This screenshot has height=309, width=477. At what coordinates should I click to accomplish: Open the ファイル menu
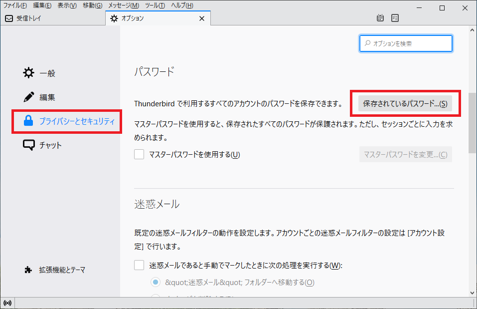(x=15, y=5)
